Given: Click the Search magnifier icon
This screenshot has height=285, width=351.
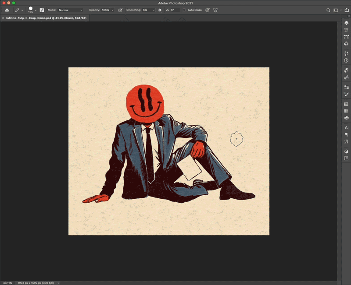Looking at the screenshot, I should tap(328, 10).
